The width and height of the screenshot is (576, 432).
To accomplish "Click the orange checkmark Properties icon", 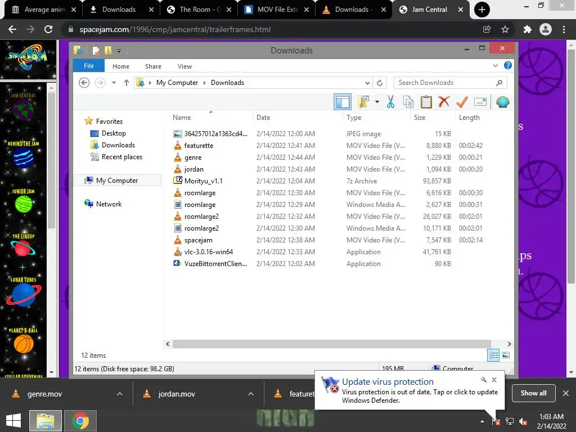I will point(462,102).
